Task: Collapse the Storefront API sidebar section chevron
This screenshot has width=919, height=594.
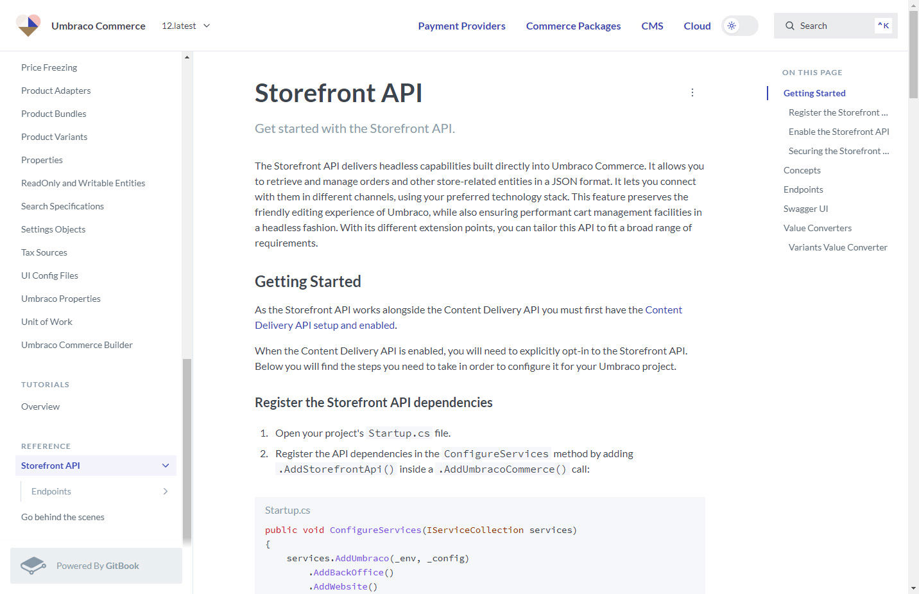Action: (166, 466)
